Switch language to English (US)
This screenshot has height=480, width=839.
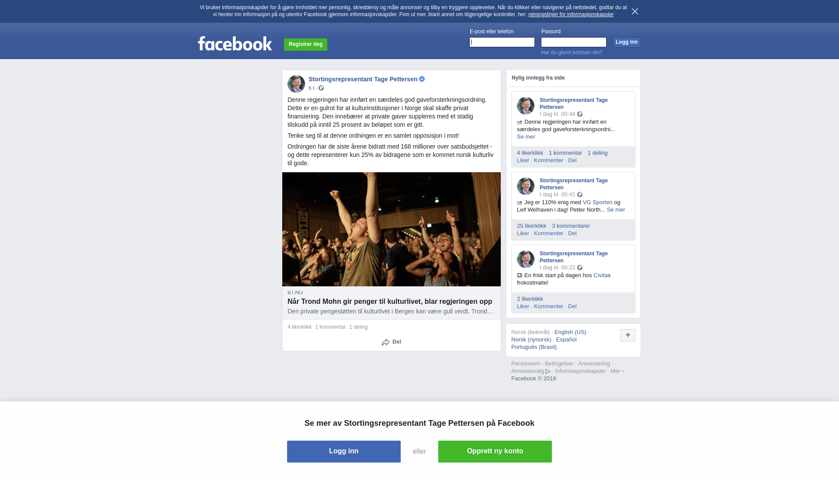click(x=570, y=332)
